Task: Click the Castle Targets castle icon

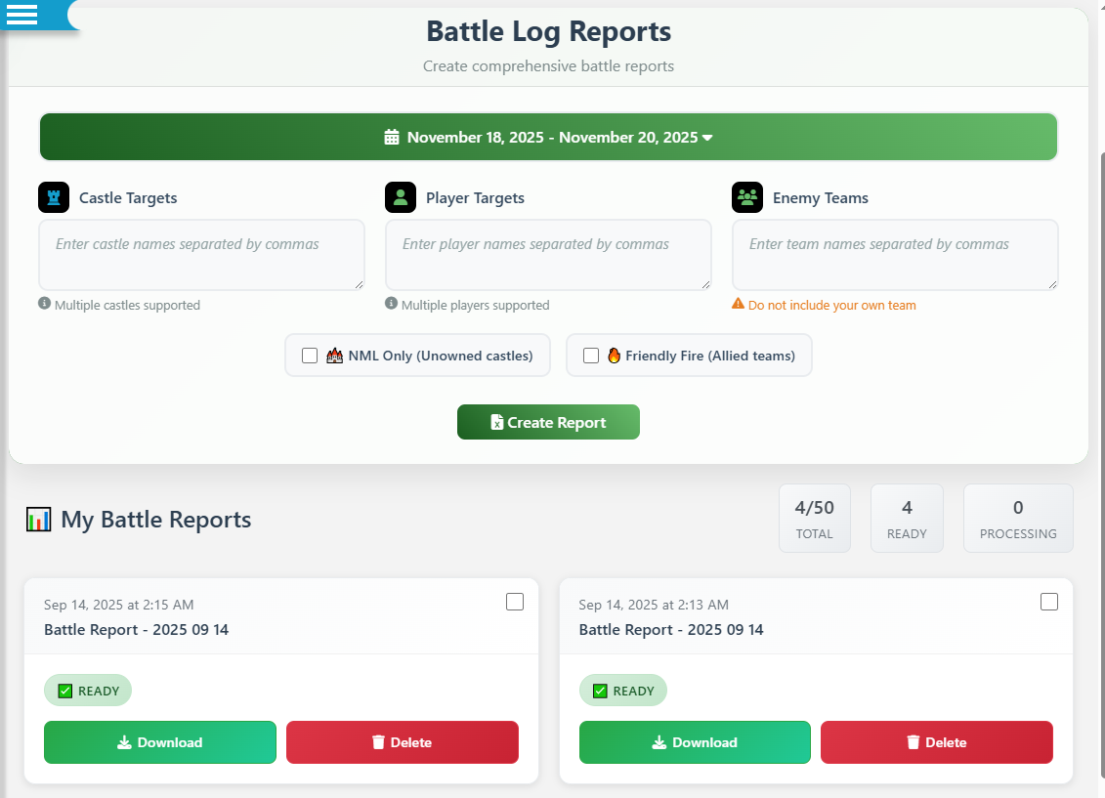Action: click(x=53, y=197)
